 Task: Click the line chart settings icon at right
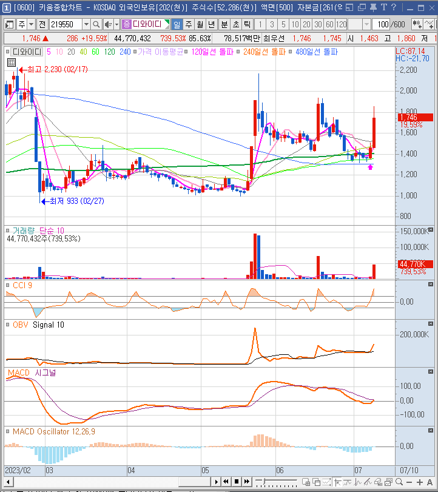(x=429, y=24)
